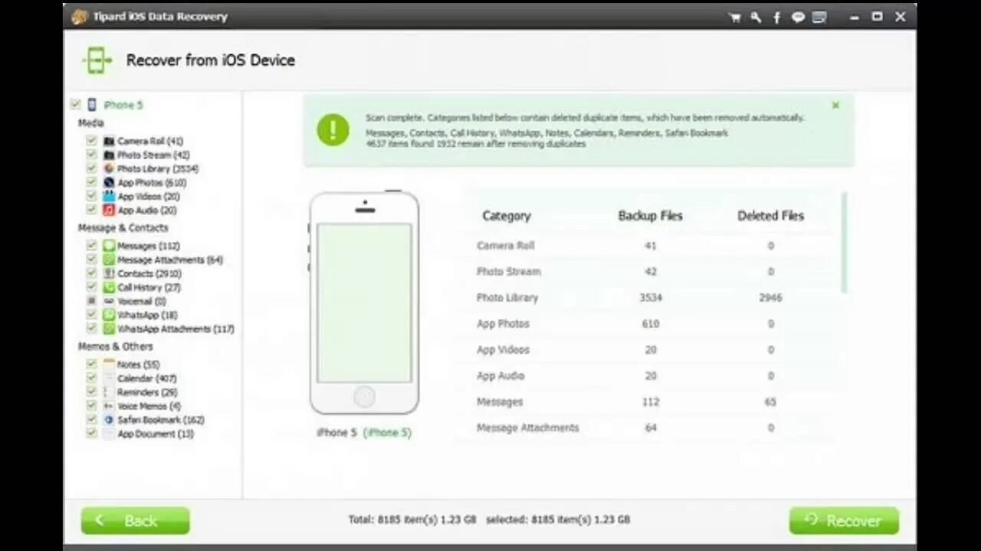Open the Facebook share icon

(x=776, y=17)
